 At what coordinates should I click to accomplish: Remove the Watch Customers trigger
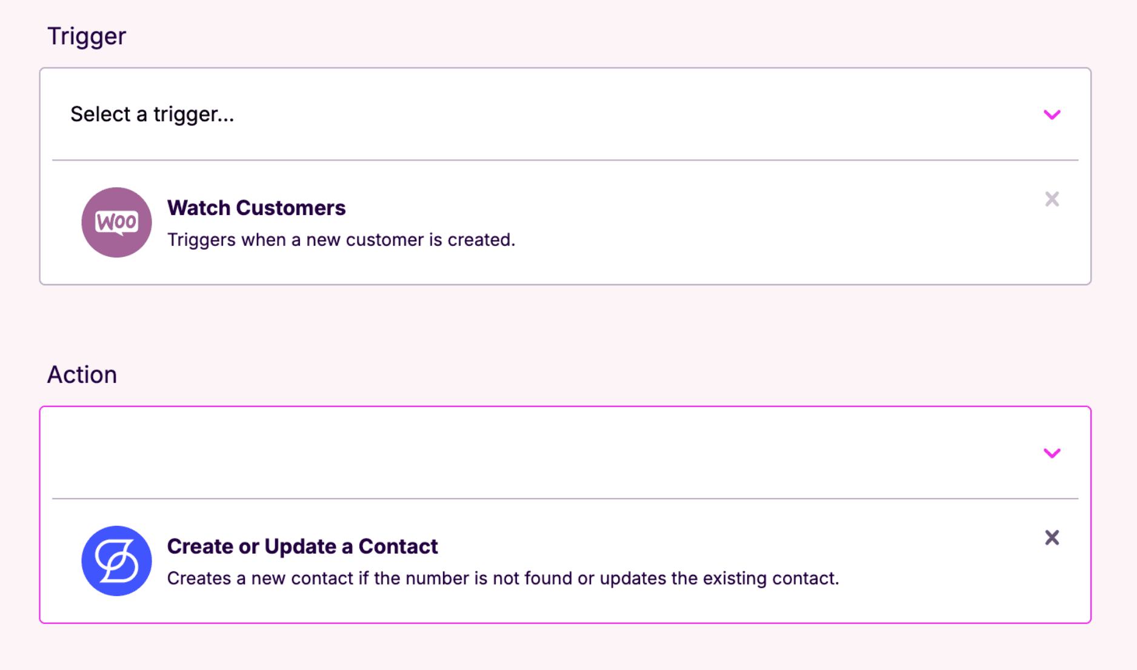[1052, 199]
